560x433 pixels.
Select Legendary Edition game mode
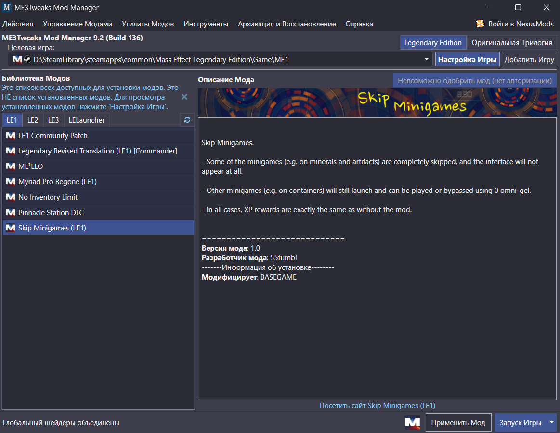[433, 43]
